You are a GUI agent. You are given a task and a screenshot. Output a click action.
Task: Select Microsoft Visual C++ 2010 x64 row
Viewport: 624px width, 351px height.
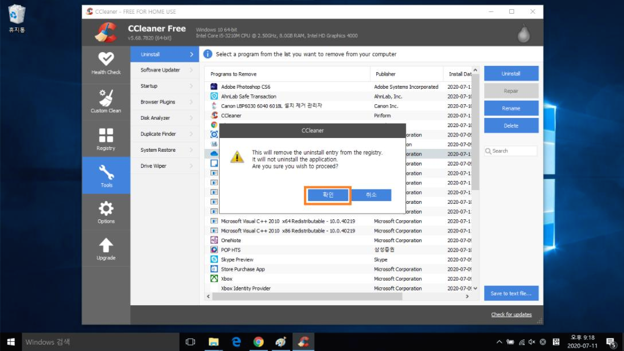(338, 221)
